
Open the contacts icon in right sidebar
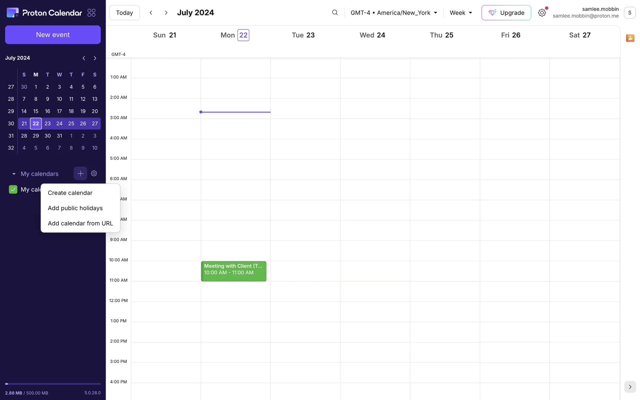[630, 38]
